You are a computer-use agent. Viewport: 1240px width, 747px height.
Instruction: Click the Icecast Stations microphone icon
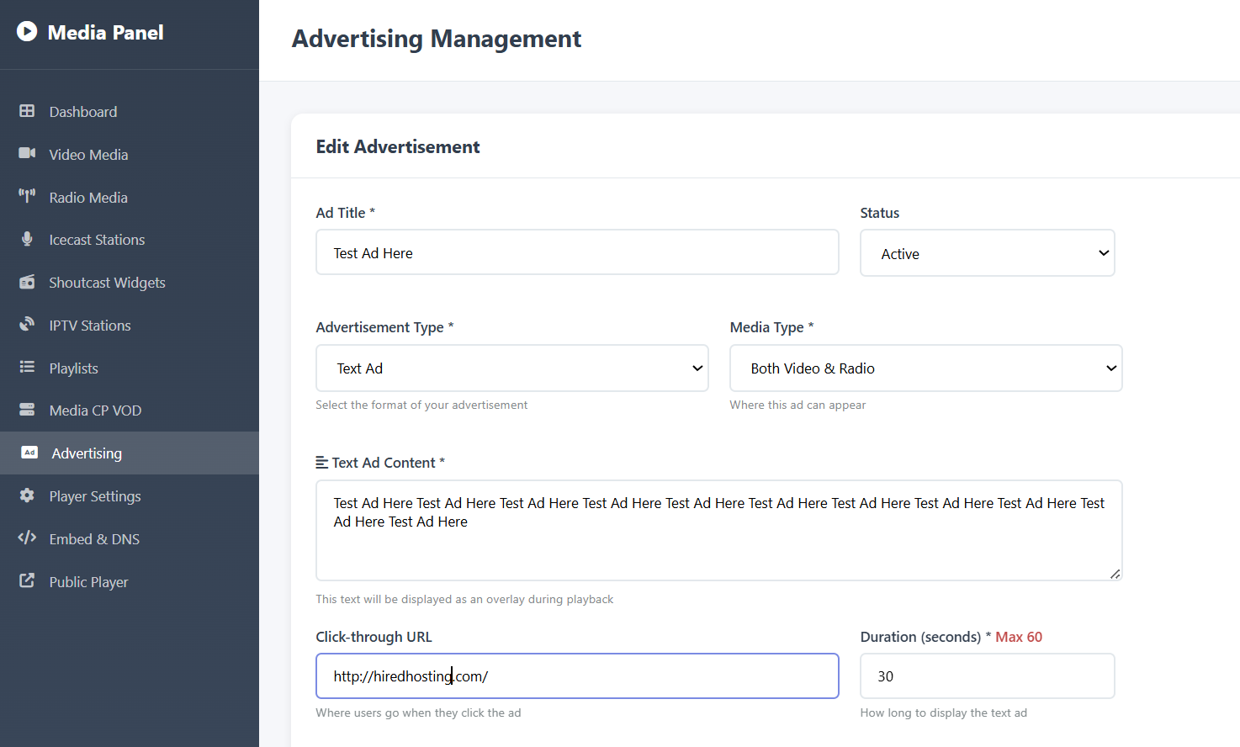click(x=27, y=239)
